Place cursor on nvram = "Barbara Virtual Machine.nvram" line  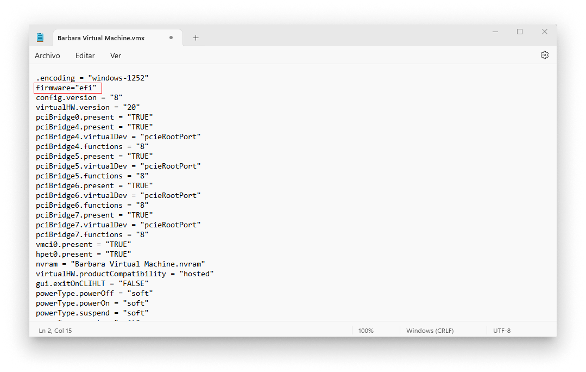(x=120, y=264)
